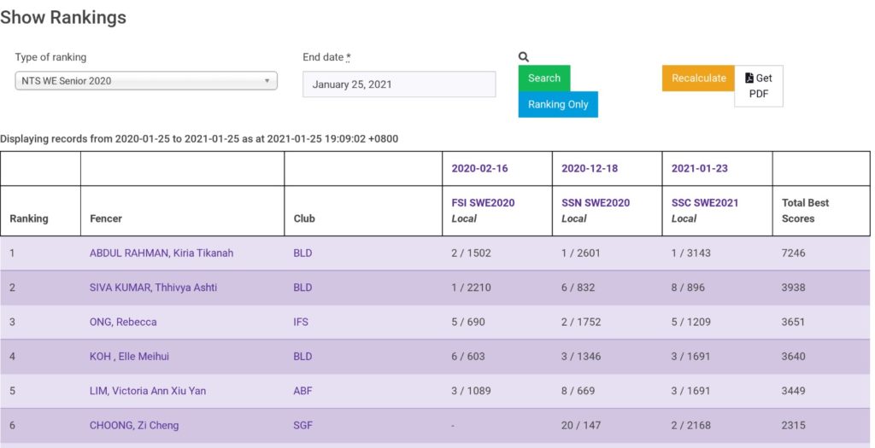Image resolution: width=875 pixels, height=448 pixels.
Task: Open the Type of ranking dropdown
Action: [x=146, y=81]
